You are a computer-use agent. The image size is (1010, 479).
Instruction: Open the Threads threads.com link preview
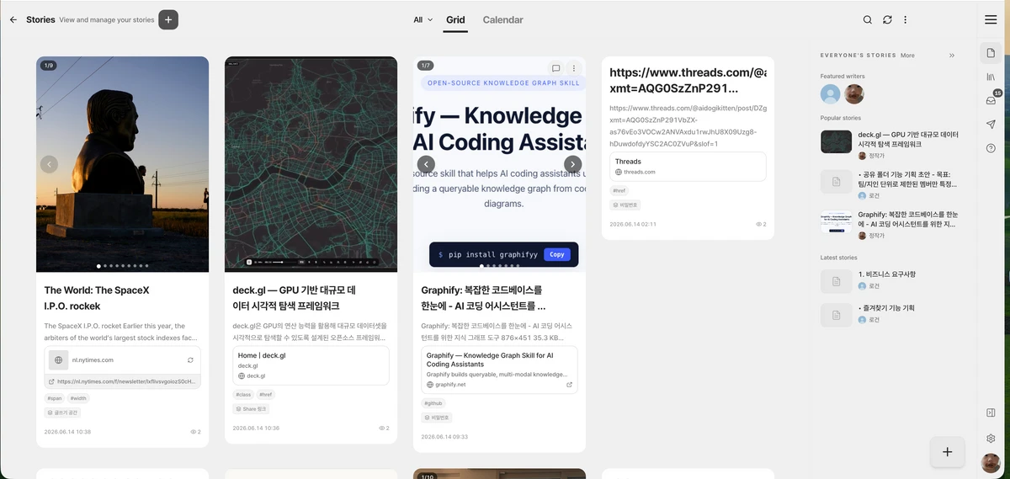coord(688,166)
